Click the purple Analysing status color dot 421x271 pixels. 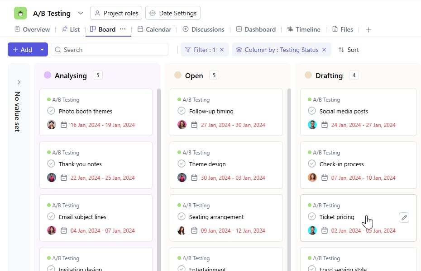click(x=48, y=75)
